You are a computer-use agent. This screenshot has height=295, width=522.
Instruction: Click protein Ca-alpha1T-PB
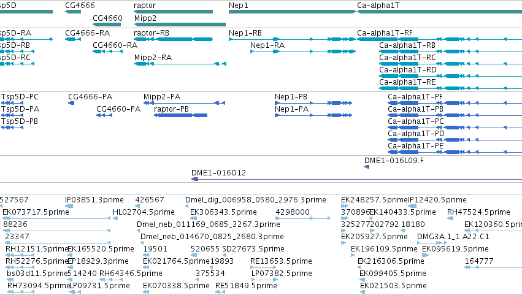coord(415,109)
